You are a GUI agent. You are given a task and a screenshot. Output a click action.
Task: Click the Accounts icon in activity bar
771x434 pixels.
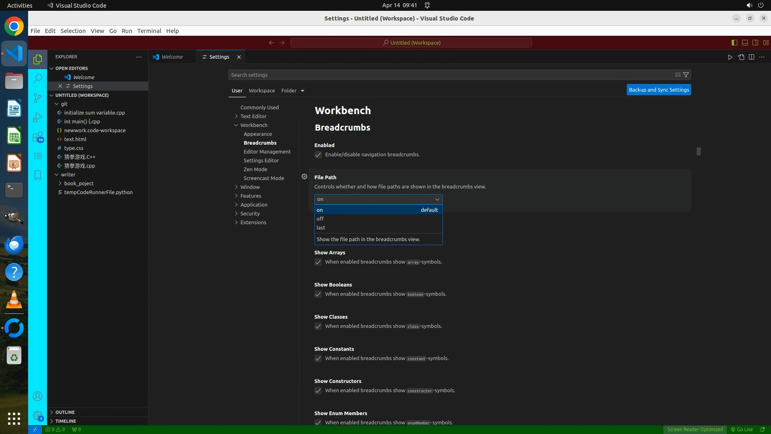pyautogui.click(x=37, y=396)
